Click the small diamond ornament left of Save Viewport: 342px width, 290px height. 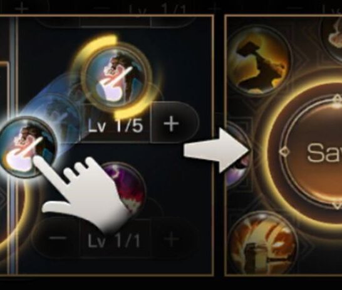point(284,151)
